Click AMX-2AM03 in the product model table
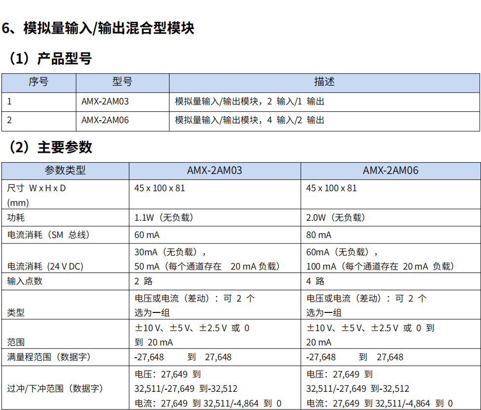The image size is (481, 410). click(105, 102)
